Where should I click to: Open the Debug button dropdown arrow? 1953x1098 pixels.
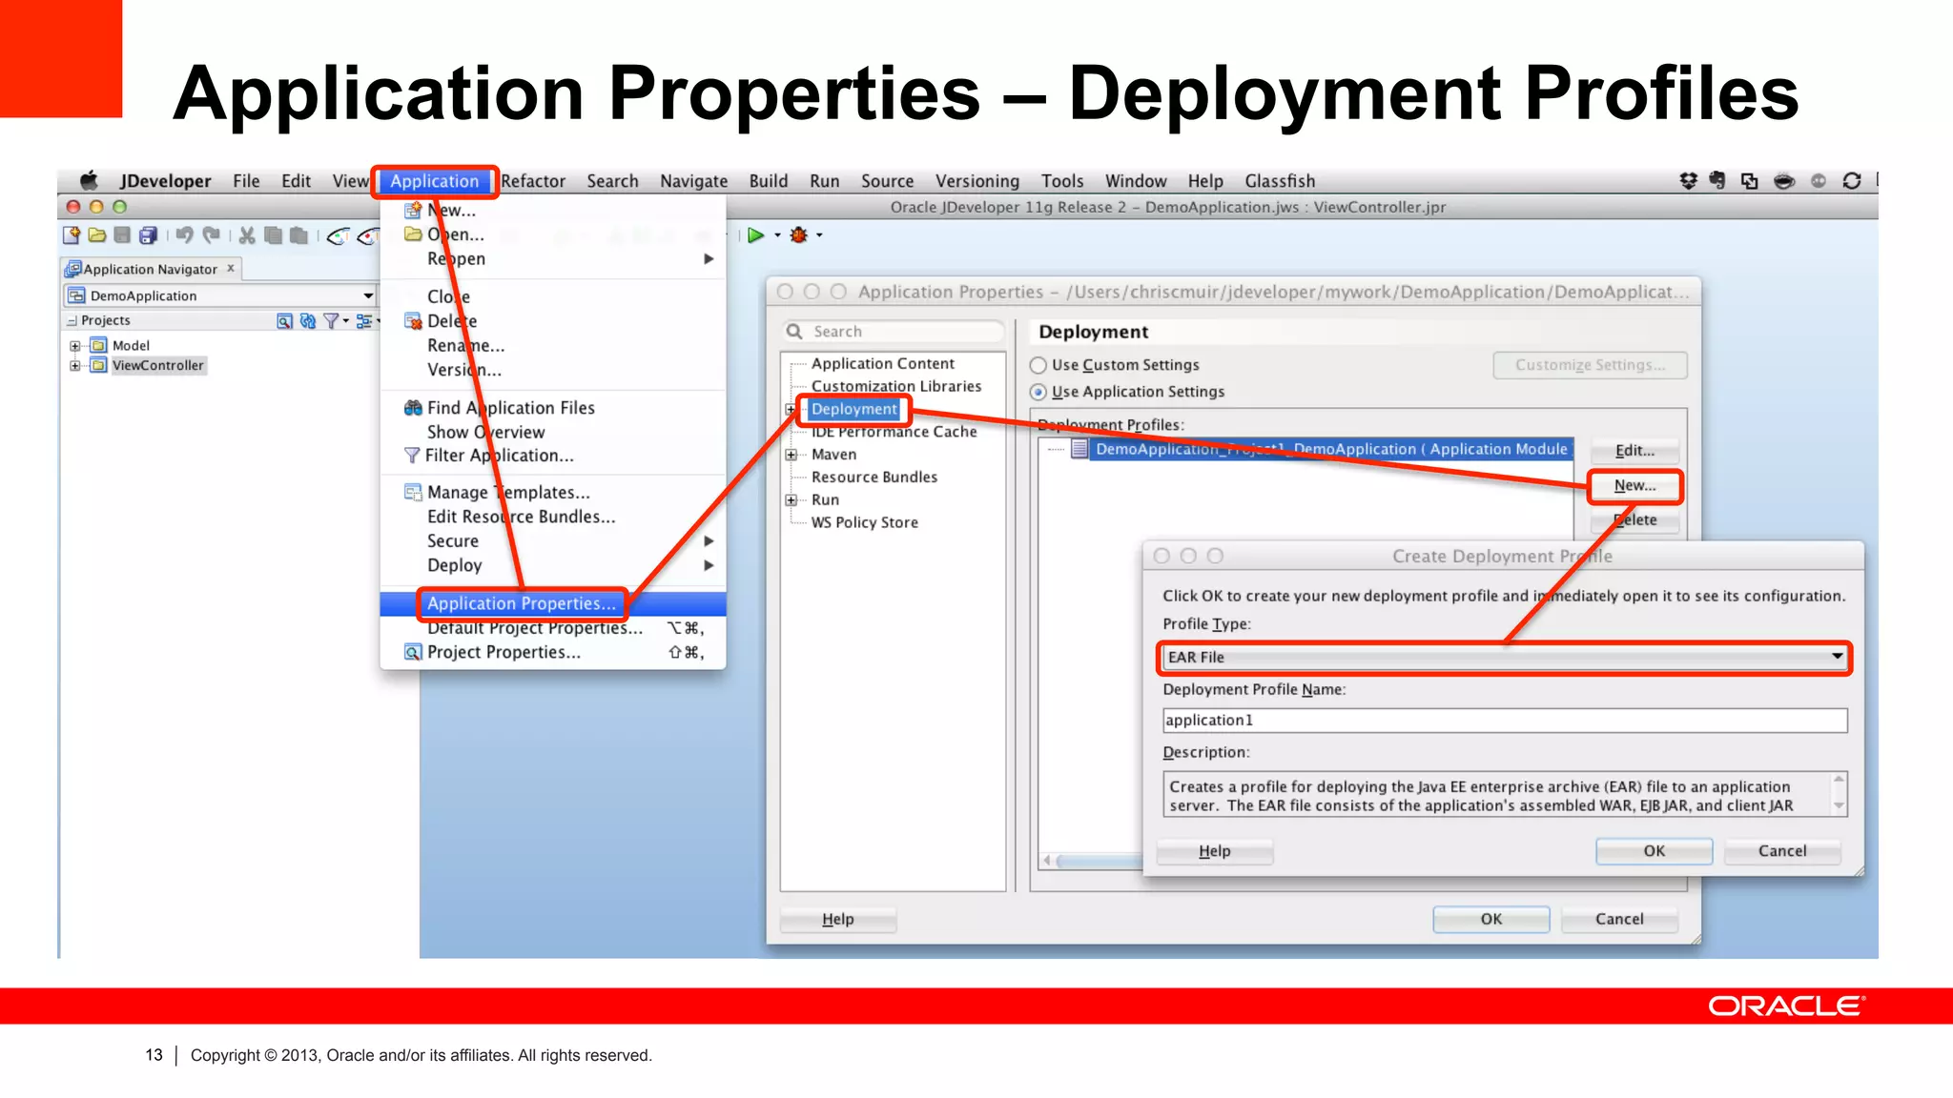tap(819, 235)
